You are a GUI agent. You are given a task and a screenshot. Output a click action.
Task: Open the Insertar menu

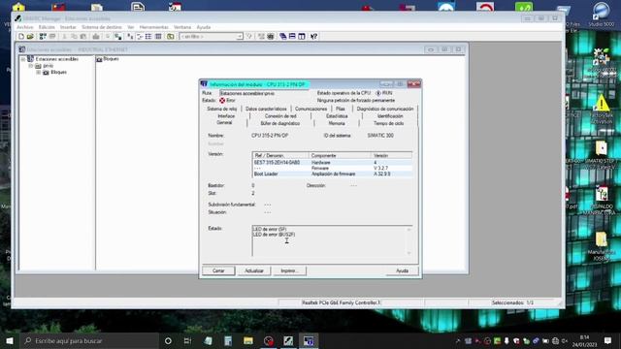68,27
